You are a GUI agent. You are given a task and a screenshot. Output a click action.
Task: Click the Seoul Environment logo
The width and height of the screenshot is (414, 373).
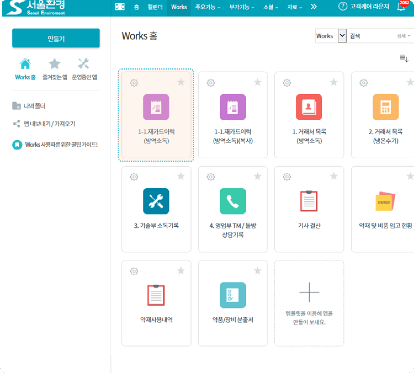coord(36,7)
